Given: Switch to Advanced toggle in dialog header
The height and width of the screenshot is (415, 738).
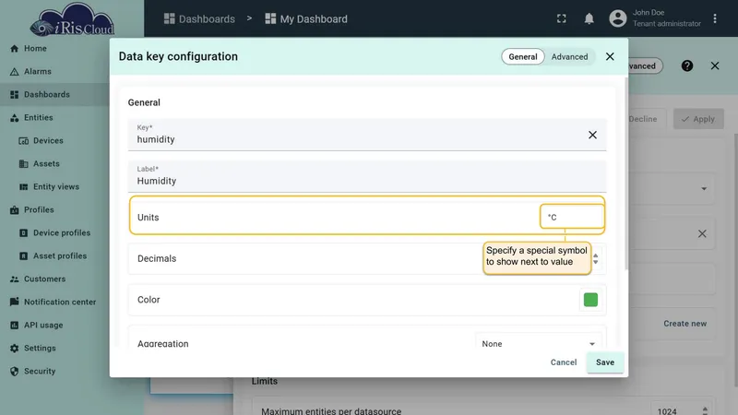Looking at the screenshot, I should coord(569,56).
